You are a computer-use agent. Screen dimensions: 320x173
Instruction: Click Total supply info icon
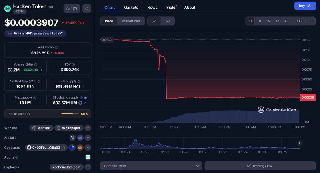tap(79, 81)
